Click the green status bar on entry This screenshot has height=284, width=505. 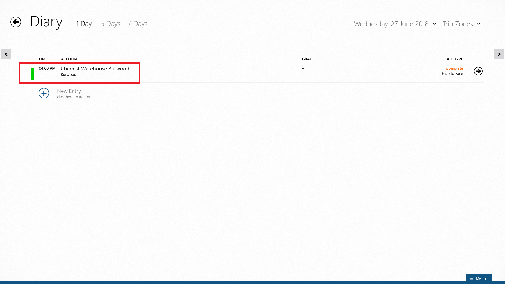point(33,74)
